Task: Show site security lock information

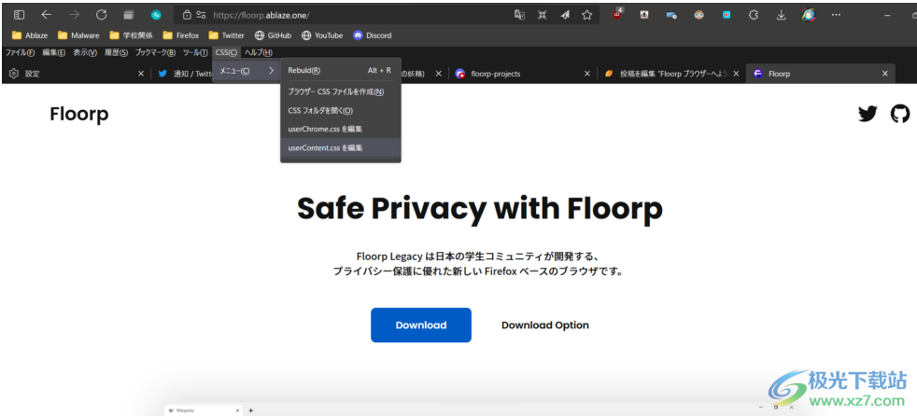Action: [187, 15]
